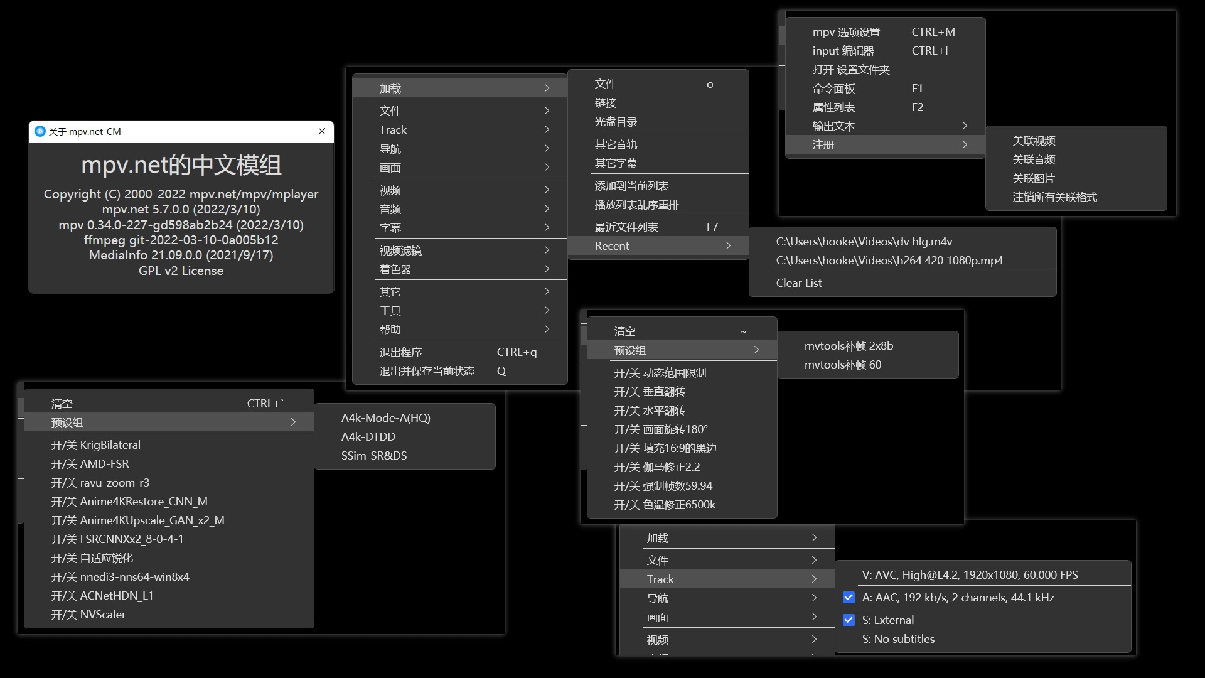
Task: Open the 帮助 menu entry
Action: tap(460, 330)
